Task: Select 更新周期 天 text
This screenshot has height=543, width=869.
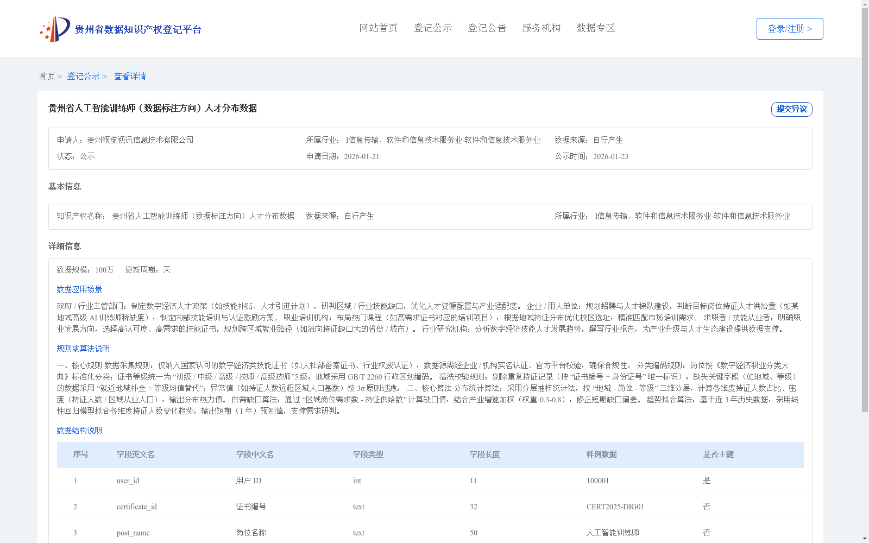Action: [148, 270]
